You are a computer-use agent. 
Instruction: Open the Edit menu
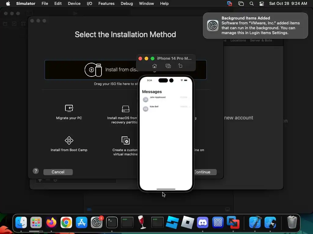58,3
